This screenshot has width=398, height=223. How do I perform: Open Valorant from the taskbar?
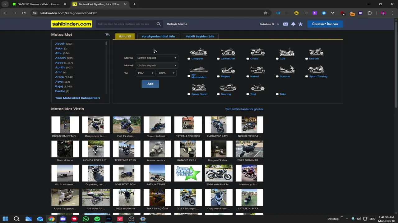pyautogui.click(x=120, y=219)
